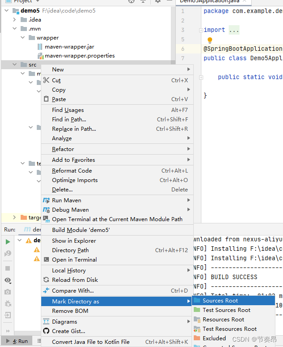Image resolution: width=283 pixels, height=347 pixels.
Task: Open the Add to Favorites submenu
Action: 117,160
